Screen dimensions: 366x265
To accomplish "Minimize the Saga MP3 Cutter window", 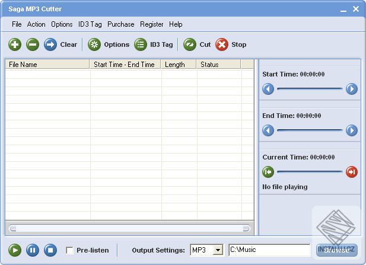I will (x=343, y=9).
